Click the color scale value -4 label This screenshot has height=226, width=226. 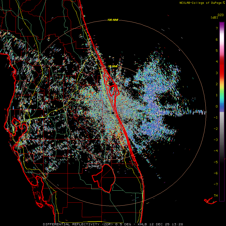click(216, 151)
